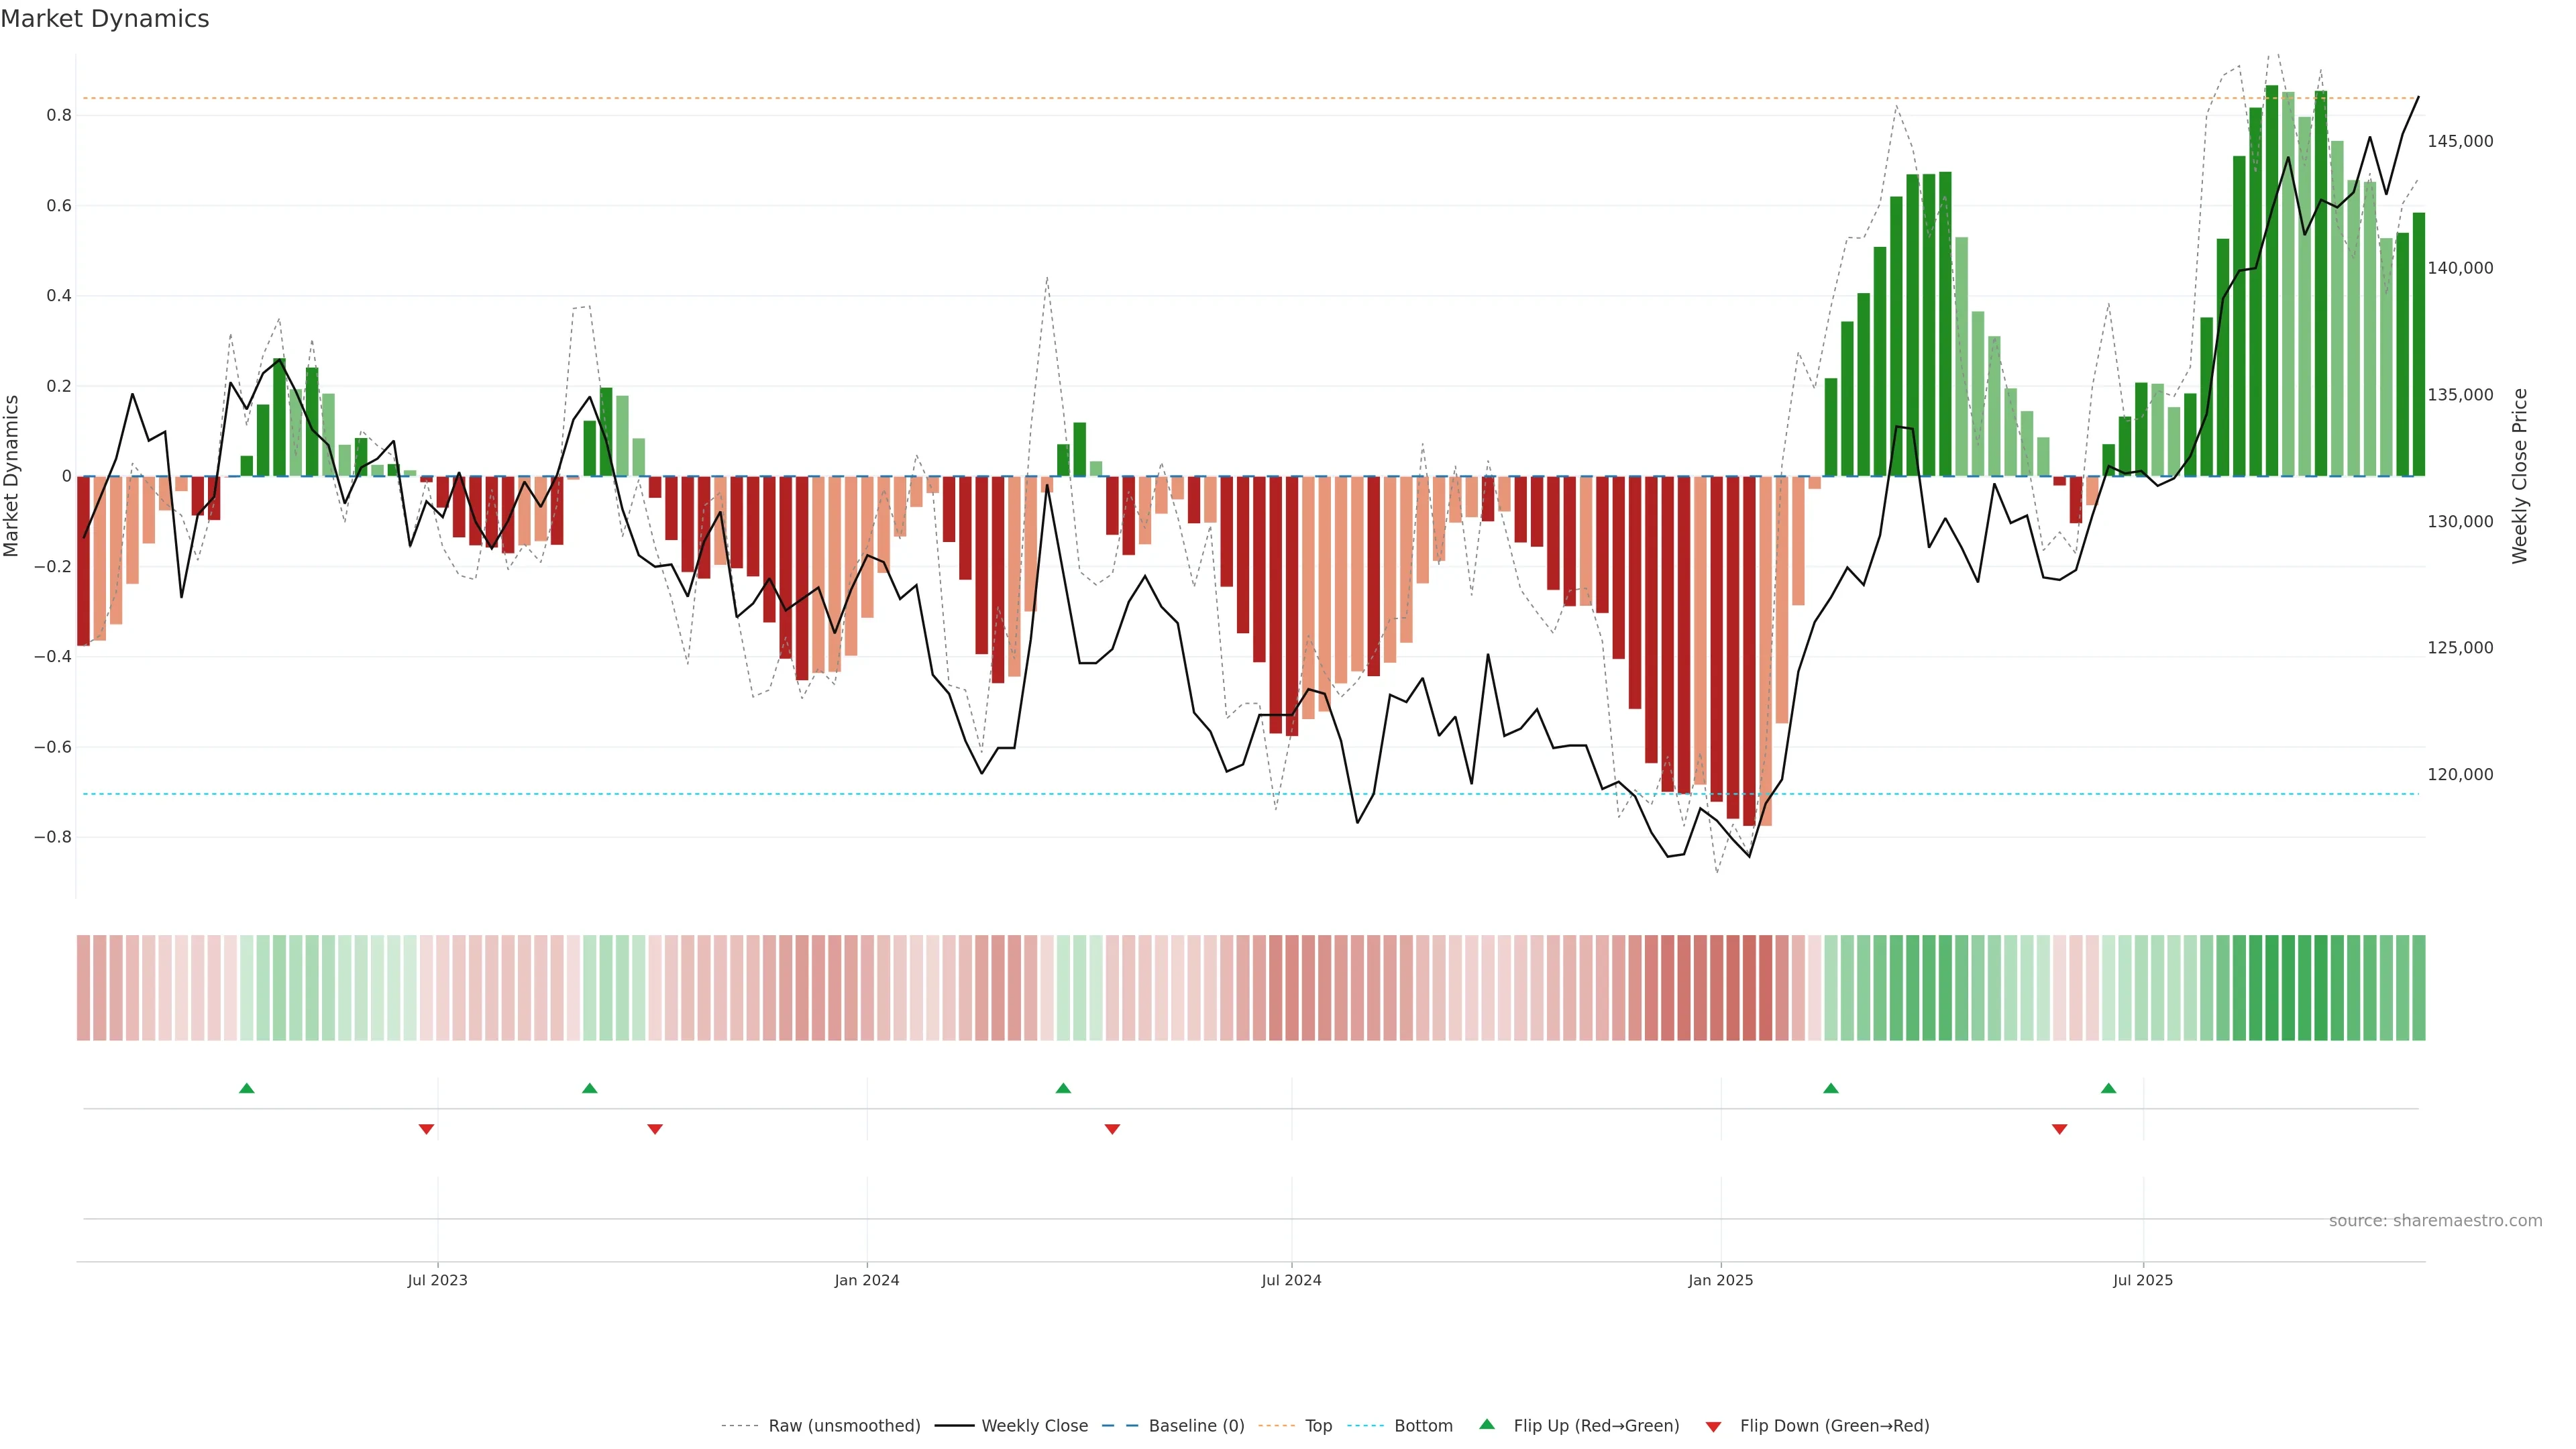Click the Jul 2024 x-axis label
Viewport: 2576px width, 1449px height.
pos(1291,1280)
